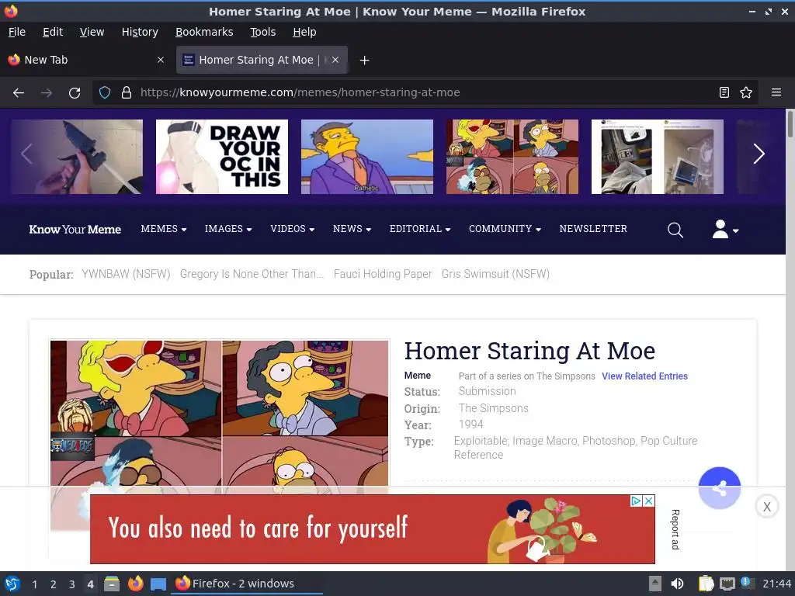Open the NEWSLETTER page
Image resolution: width=795 pixels, height=596 pixels.
(593, 229)
